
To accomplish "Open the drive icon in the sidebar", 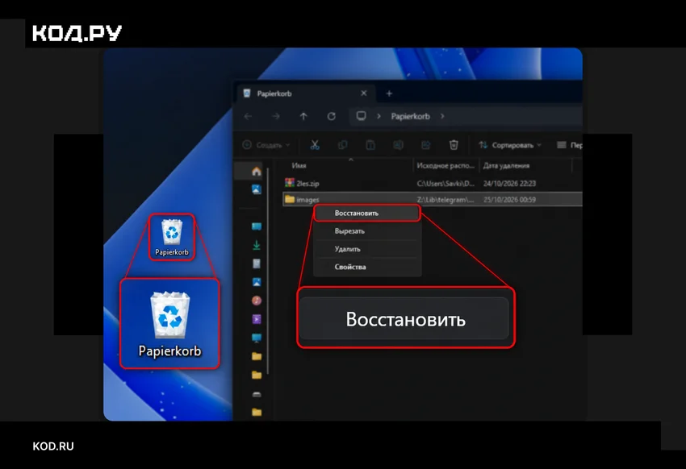I will pos(257,394).
